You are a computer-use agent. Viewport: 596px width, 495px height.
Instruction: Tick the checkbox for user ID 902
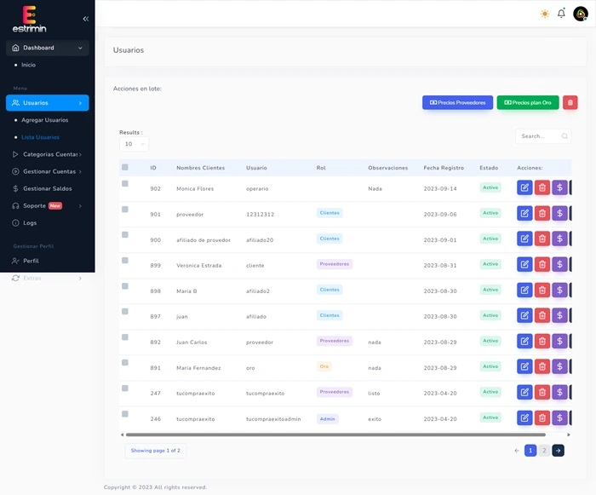(125, 184)
